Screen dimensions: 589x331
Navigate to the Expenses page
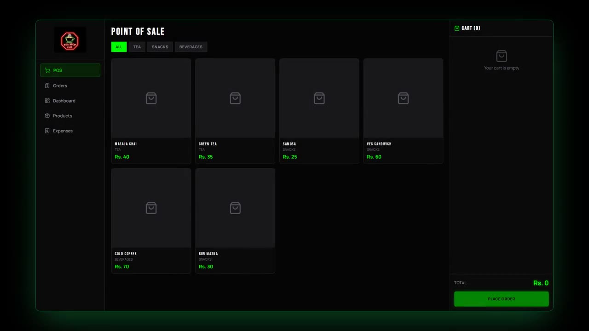tap(70, 131)
